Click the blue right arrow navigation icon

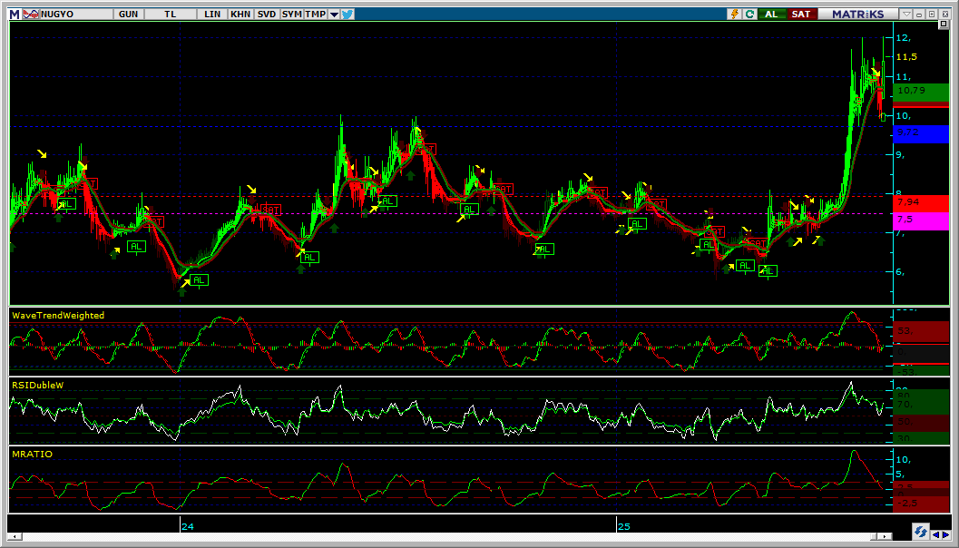click(x=945, y=534)
